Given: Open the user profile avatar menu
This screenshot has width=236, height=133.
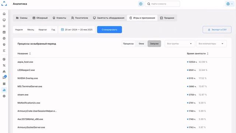Looking at the screenshot, I should pyautogui.click(x=229, y=4).
